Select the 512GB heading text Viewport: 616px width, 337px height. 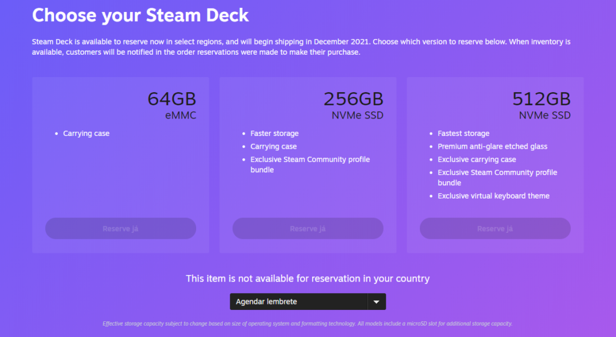click(541, 99)
